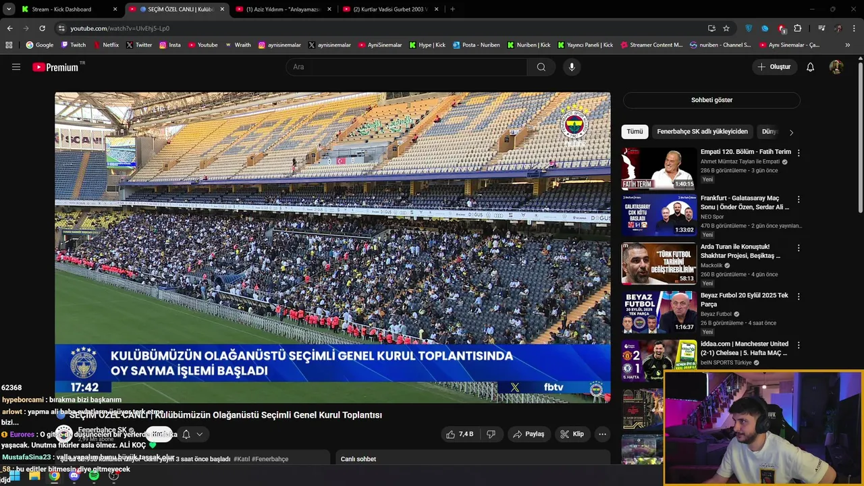Open the Twitter bookmark
The height and width of the screenshot is (486, 864).
pyautogui.click(x=139, y=45)
